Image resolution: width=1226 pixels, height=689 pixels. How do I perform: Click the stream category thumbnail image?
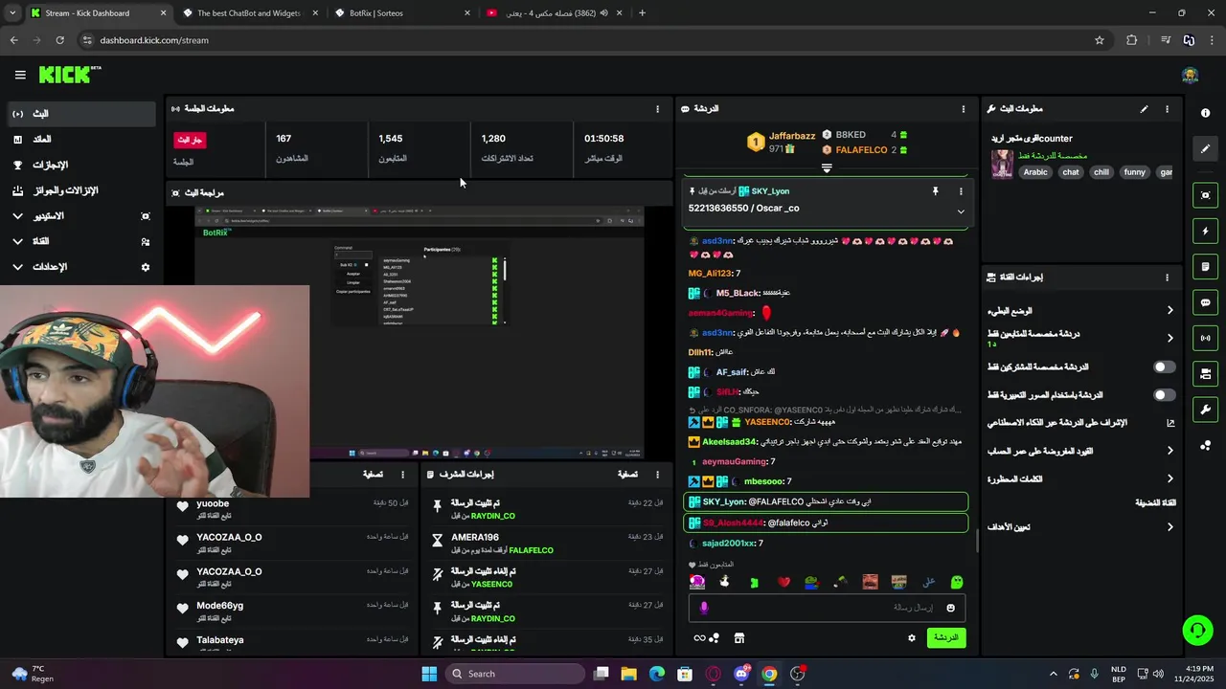1002,164
